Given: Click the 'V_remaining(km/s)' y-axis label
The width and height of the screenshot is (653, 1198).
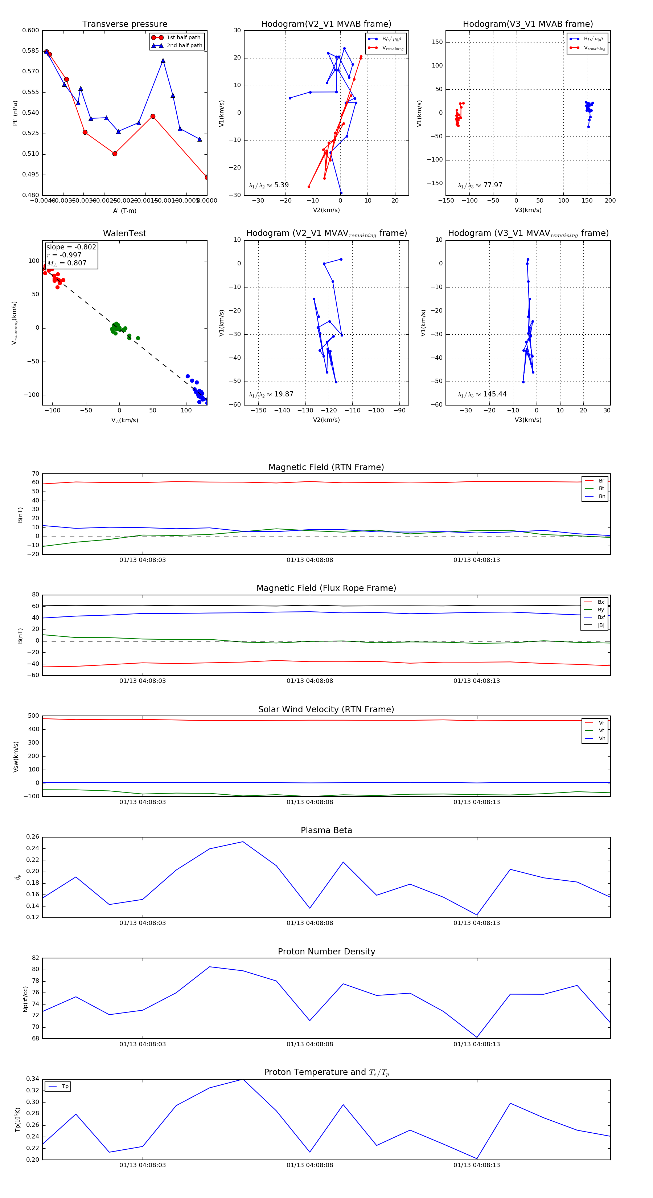Looking at the screenshot, I should click(x=15, y=323).
